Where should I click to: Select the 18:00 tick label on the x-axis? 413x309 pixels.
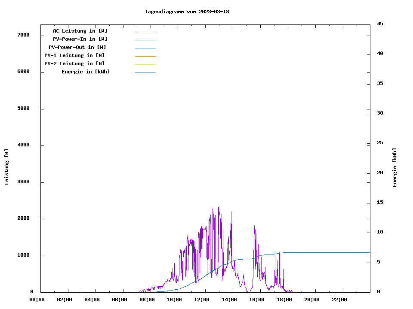(284, 300)
